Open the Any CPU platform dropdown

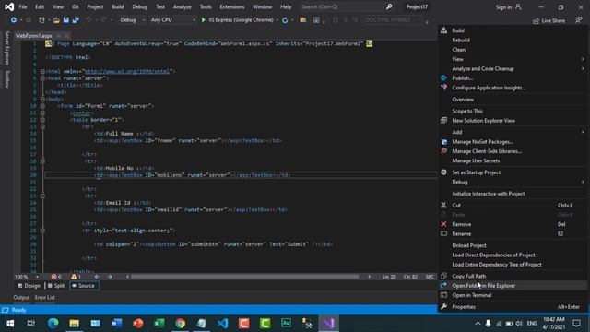click(172, 20)
